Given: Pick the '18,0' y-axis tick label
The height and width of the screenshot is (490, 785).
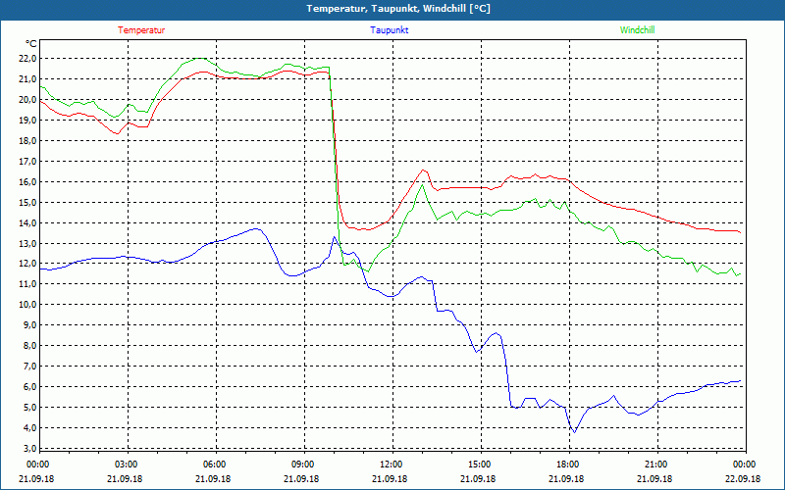Looking at the screenshot, I should (28, 141).
